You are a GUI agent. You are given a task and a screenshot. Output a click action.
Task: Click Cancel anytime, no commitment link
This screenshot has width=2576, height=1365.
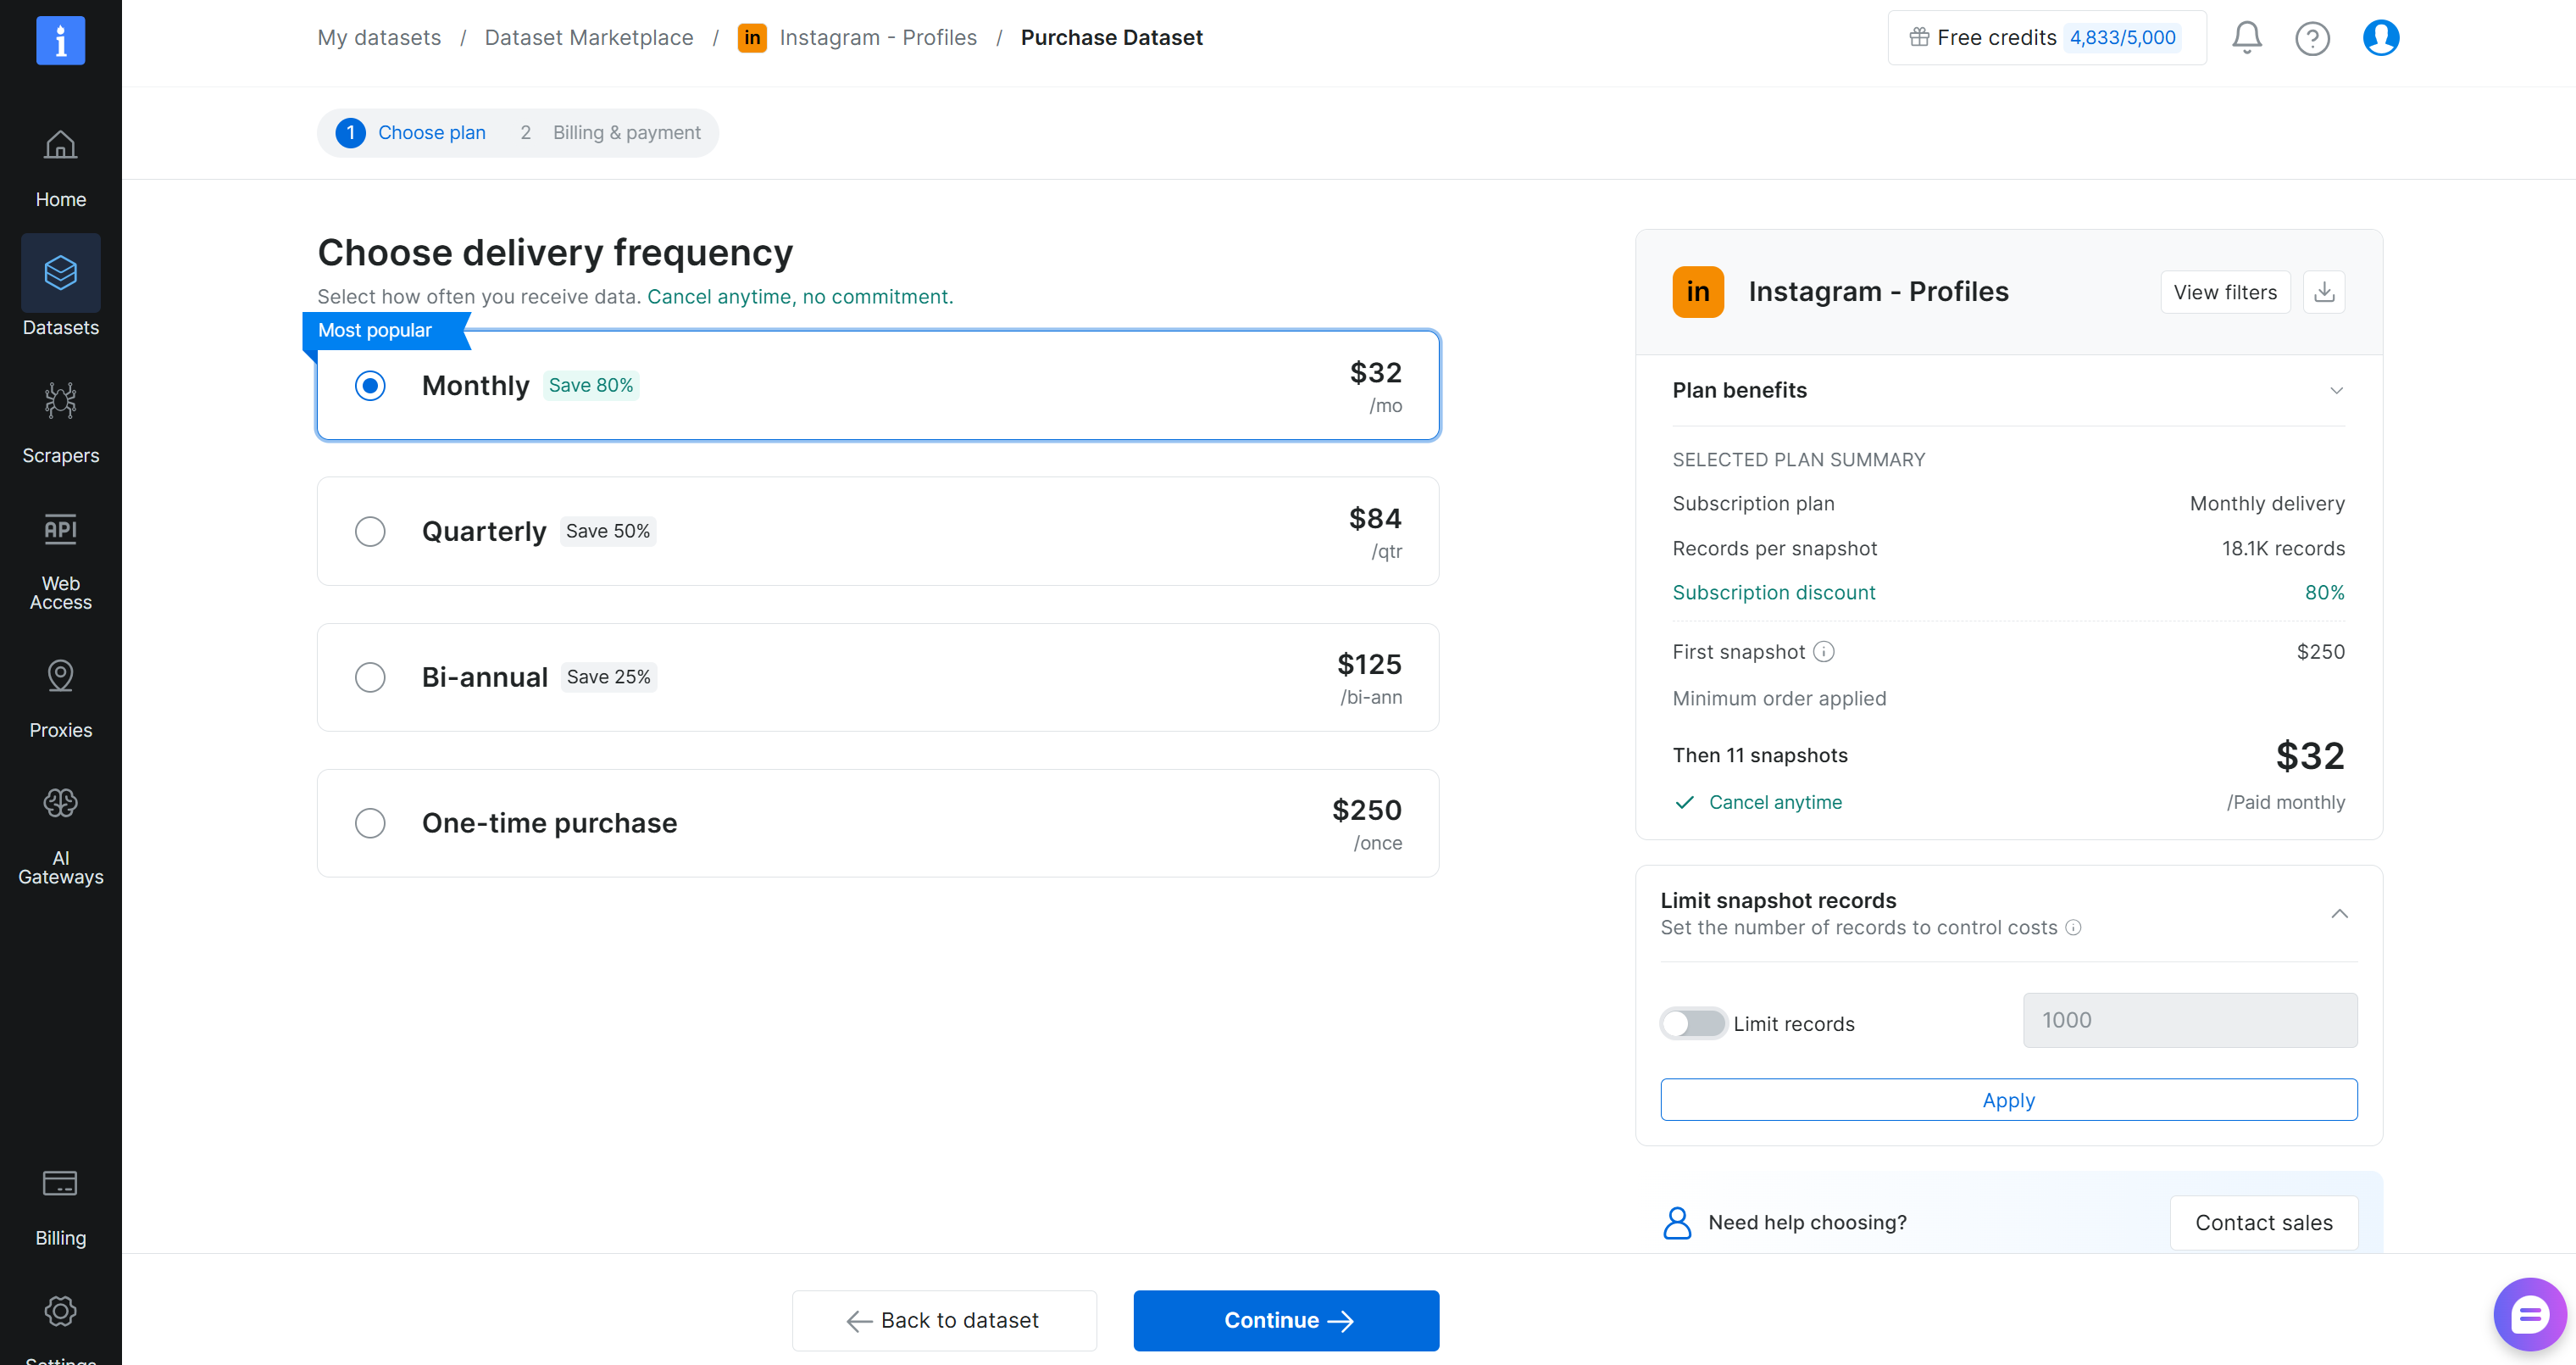click(x=800, y=298)
